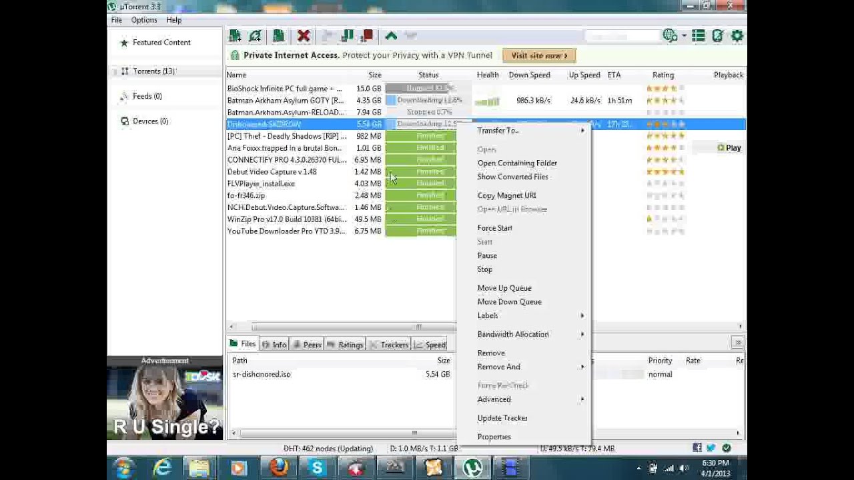Screen dimensions: 854x480
Task: Switch to the Info tab
Action: click(274, 345)
